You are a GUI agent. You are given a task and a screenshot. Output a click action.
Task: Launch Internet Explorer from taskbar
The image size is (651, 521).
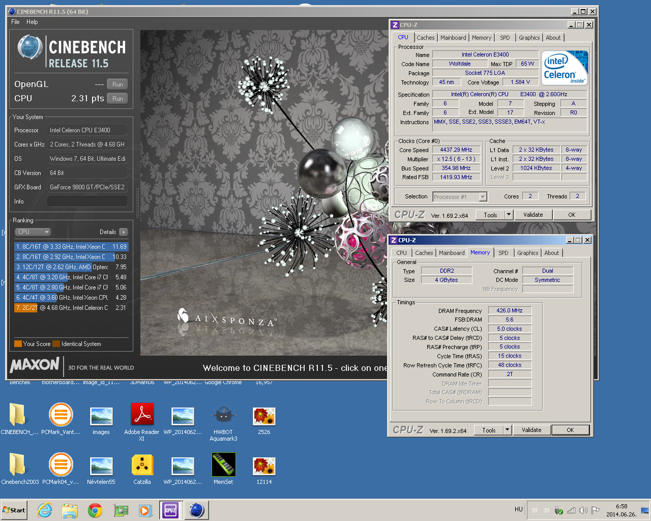click(x=45, y=510)
